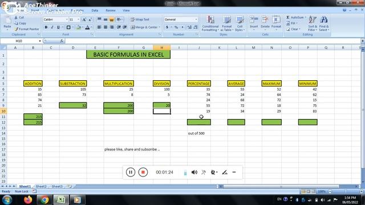This screenshot has width=365, height=205.
Task: Click Decrease Indent icon
Action: [x=119, y=27]
